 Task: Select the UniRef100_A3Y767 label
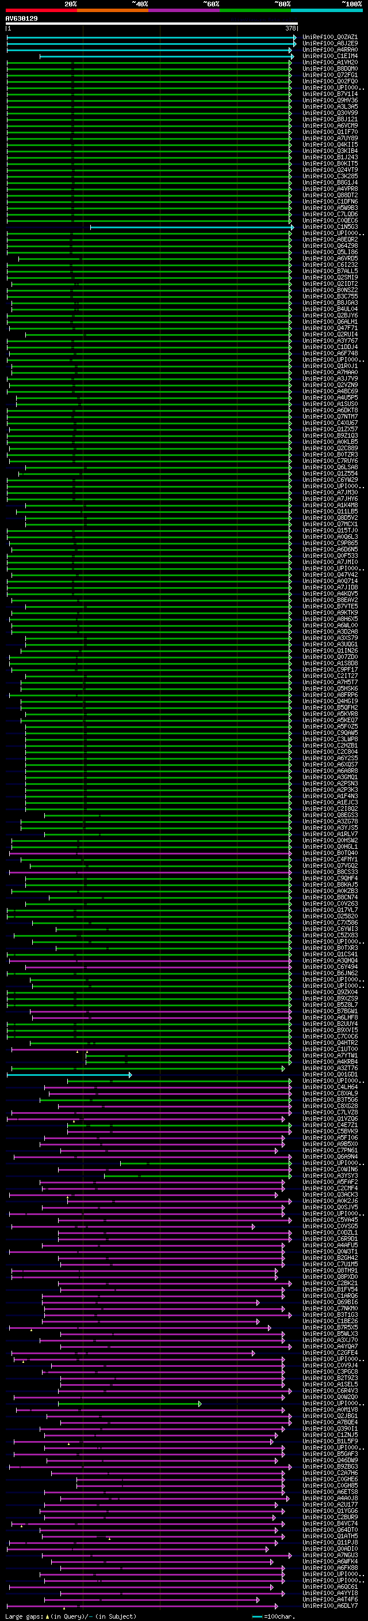tap(330, 340)
